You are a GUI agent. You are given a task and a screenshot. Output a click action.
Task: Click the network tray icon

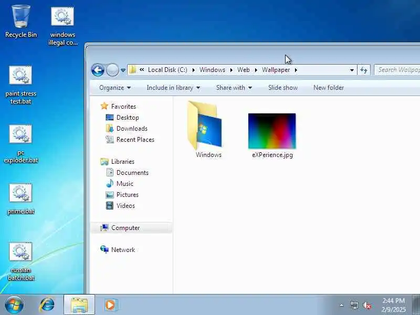pyautogui.click(x=354, y=305)
